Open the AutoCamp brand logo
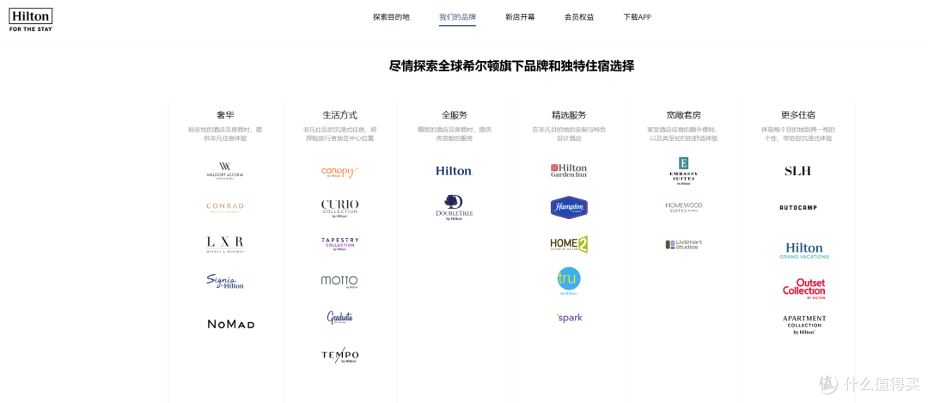The image size is (928, 403). pyautogui.click(x=797, y=208)
